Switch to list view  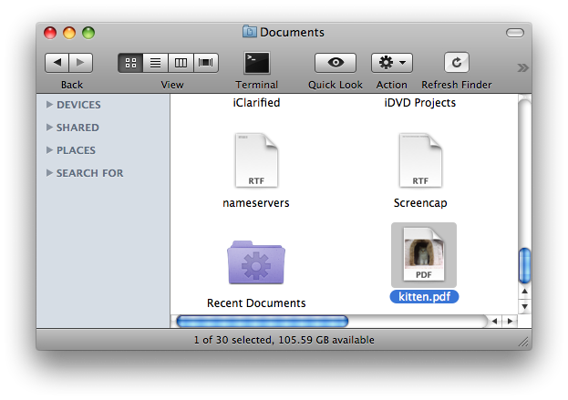click(155, 63)
